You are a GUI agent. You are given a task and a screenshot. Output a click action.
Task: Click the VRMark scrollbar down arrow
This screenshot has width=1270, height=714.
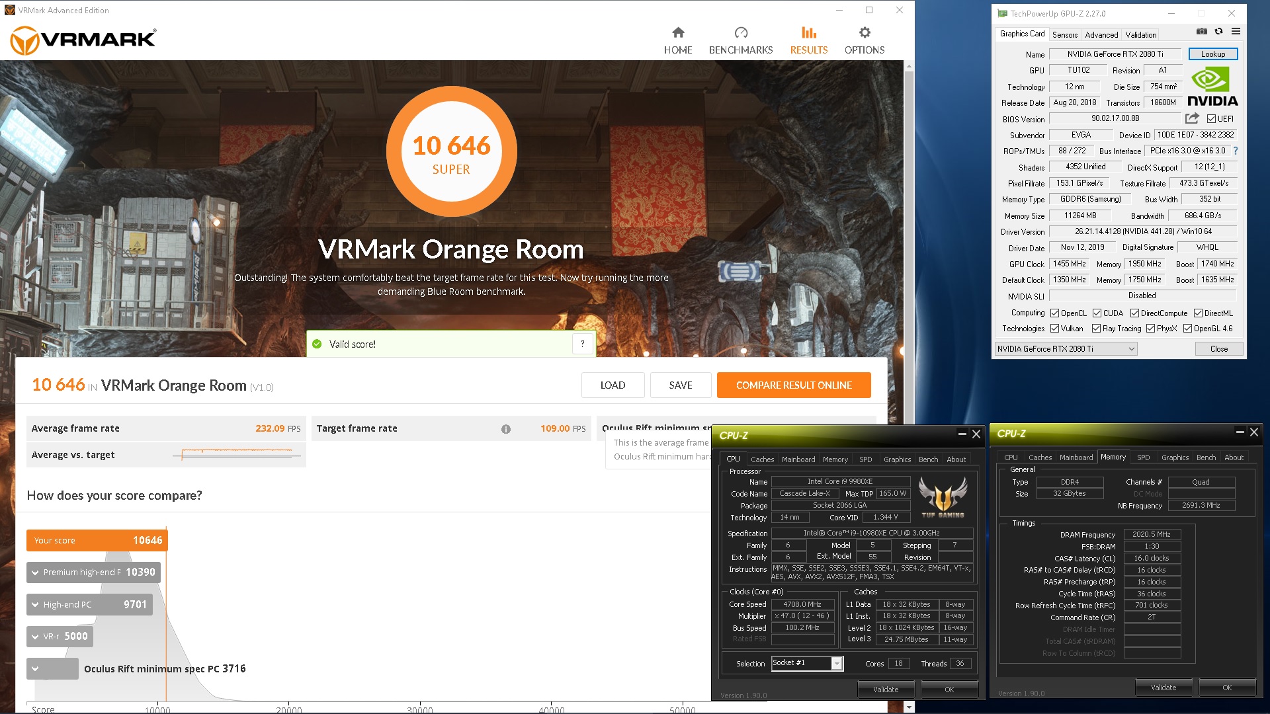click(909, 707)
